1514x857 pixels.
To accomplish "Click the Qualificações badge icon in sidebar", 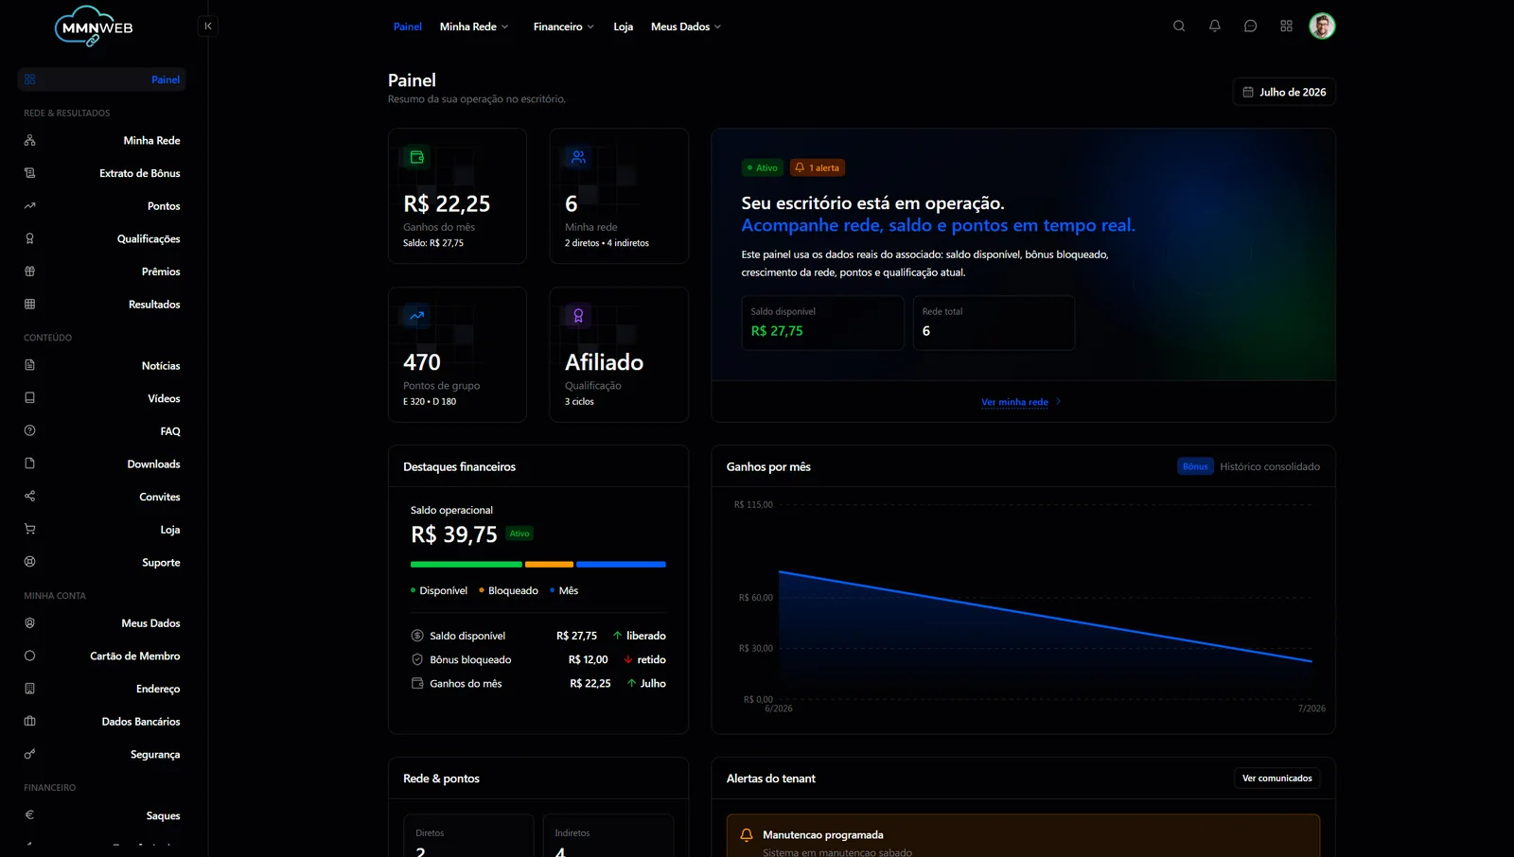I will (30, 238).
